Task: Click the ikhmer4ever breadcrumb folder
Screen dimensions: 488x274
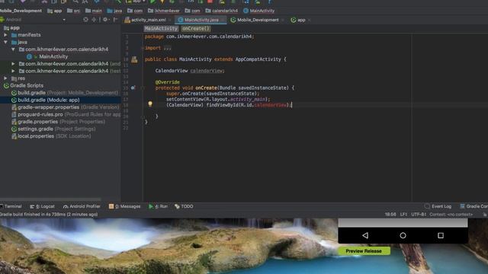Action: tap(164, 11)
